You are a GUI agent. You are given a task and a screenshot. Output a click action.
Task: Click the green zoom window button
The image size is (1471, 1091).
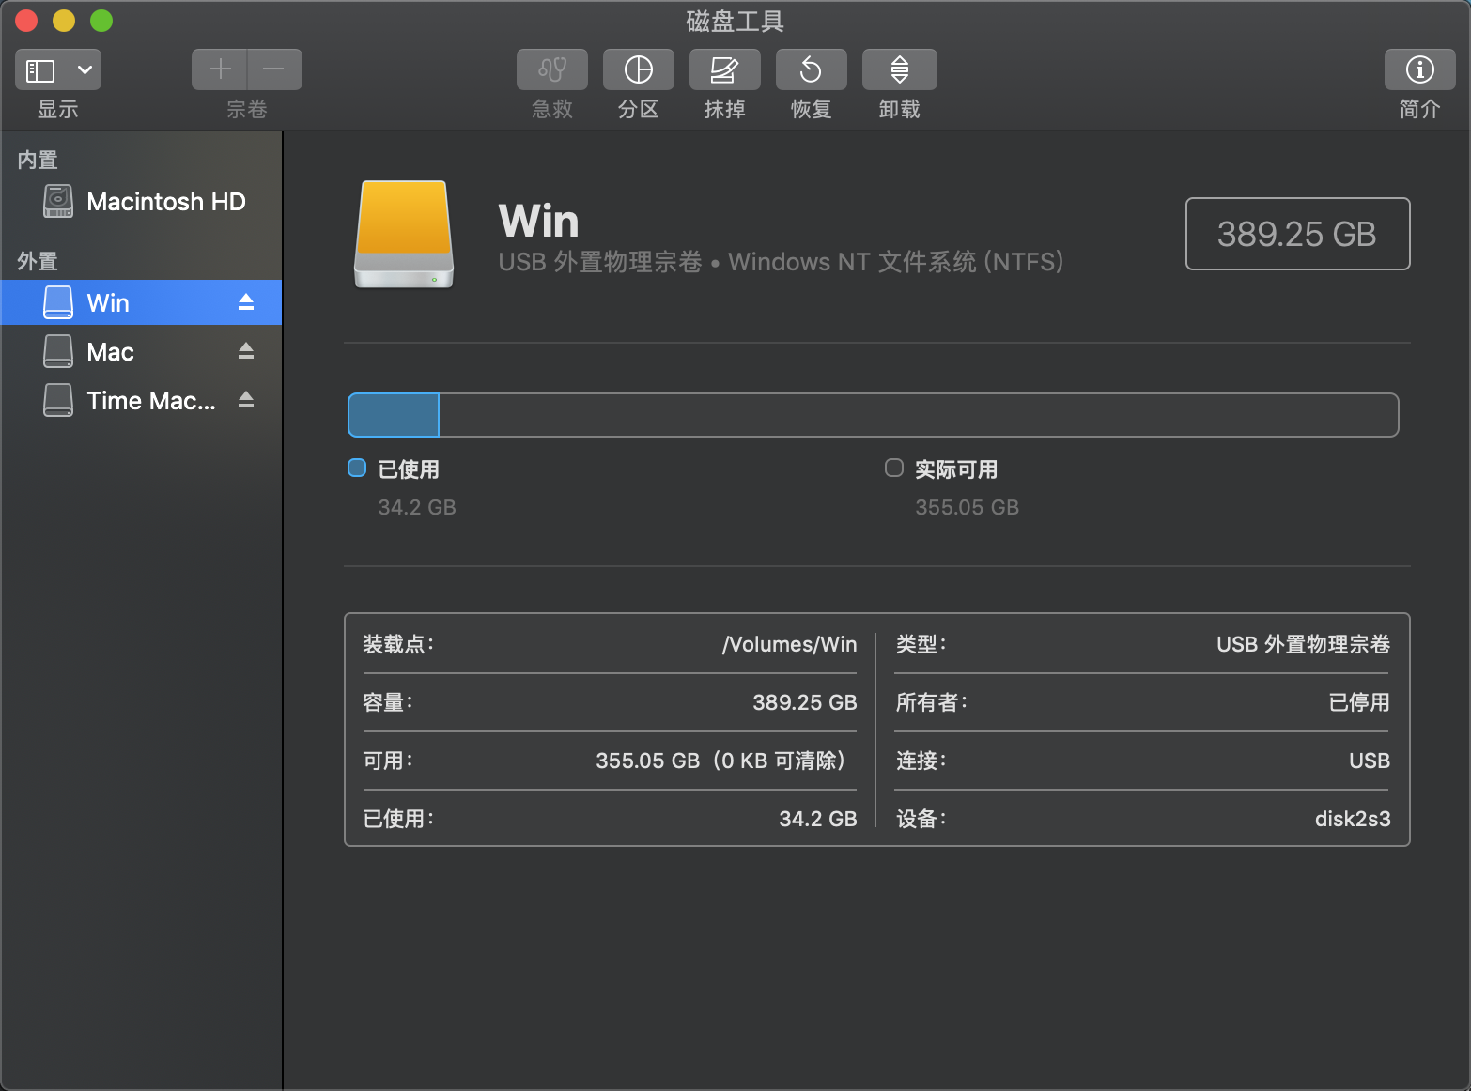[x=101, y=21]
